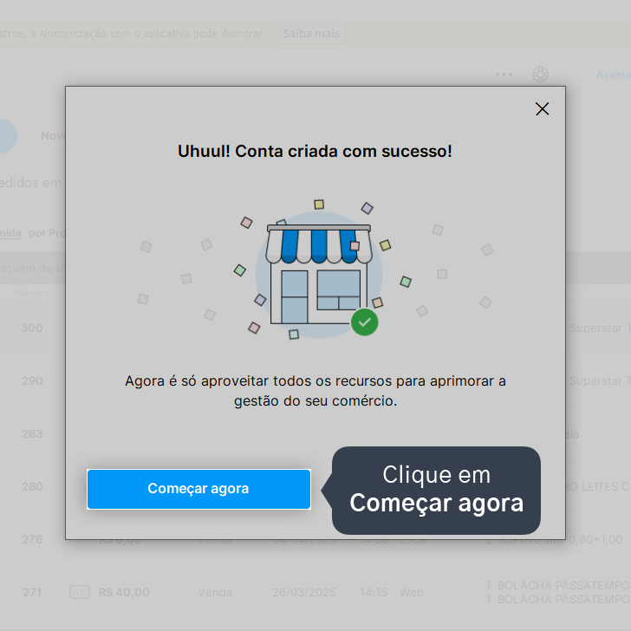Click the payment icon on order 271
Screen dimensions: 631x631
tap(80, 592)
